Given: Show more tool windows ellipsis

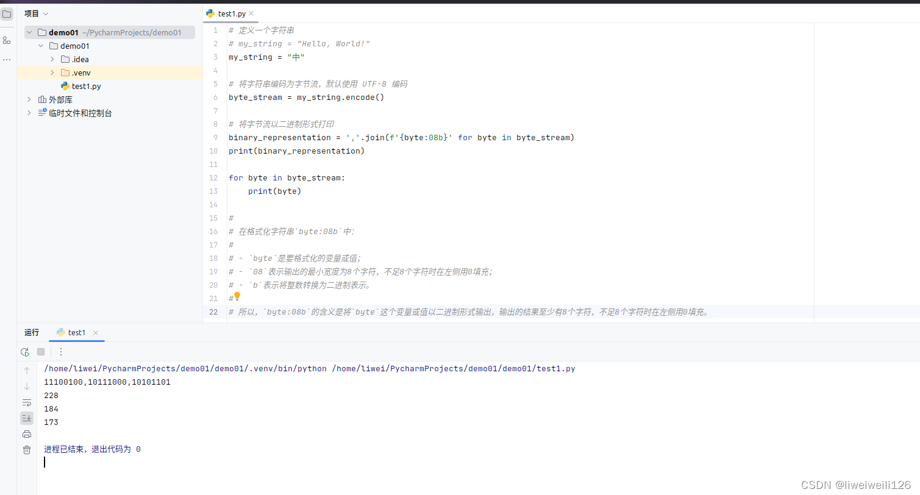Looking at the screenshot, I should click(7, 60).
